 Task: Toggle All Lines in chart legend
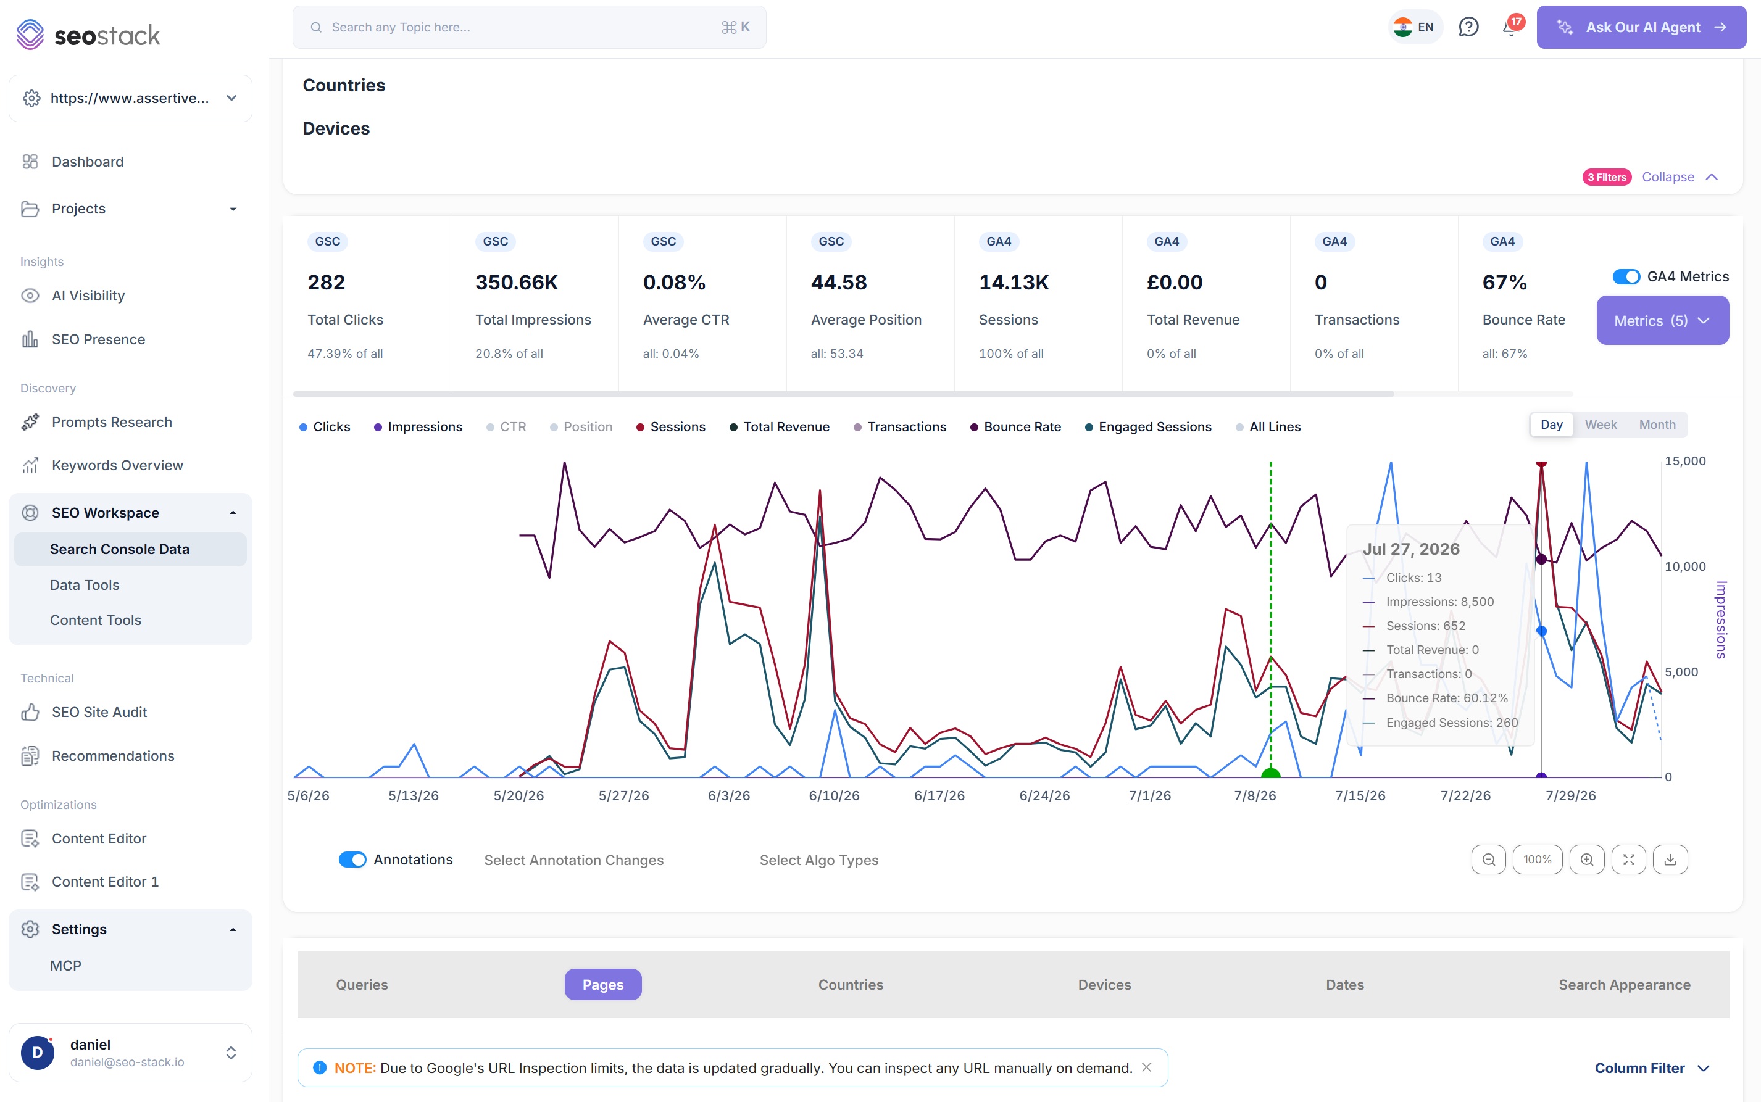point(1268,427)
